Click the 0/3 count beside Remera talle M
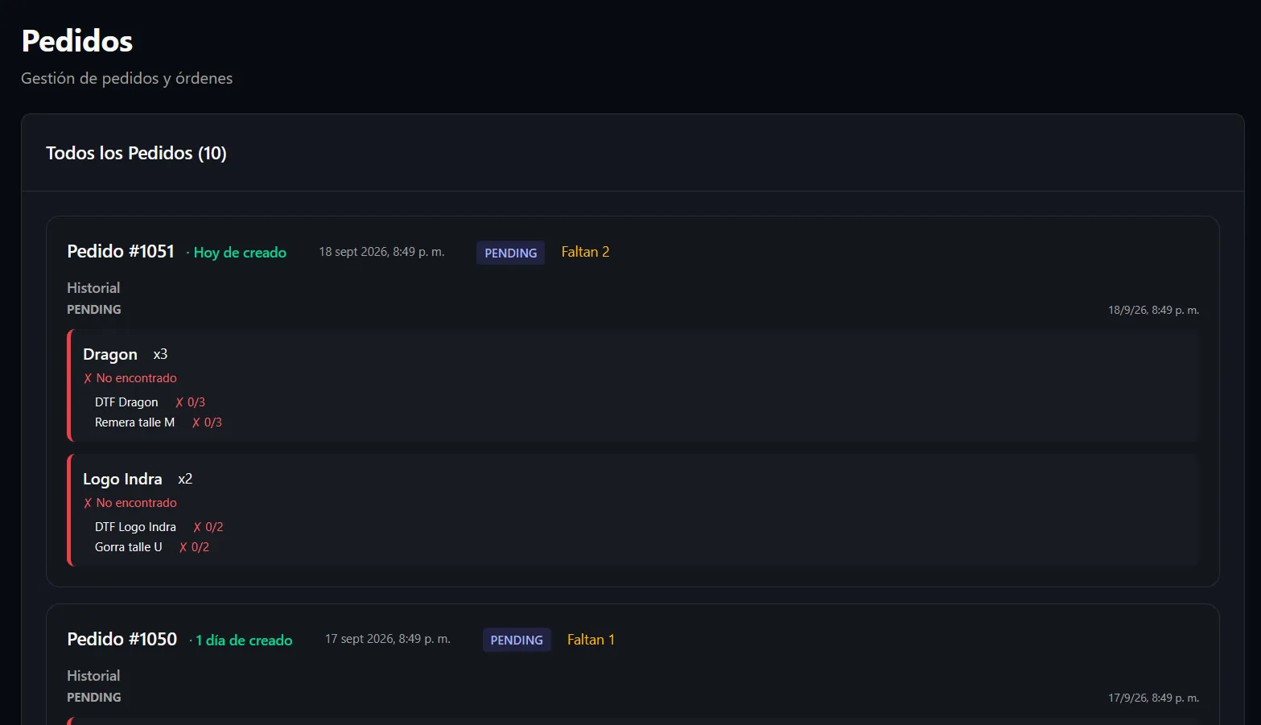1261x725 pixels. [207, 422]
